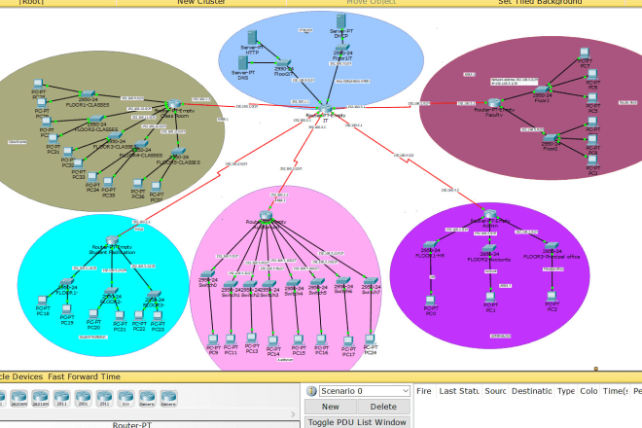Select the Server-PT DHCP server icon

(340, 20)
